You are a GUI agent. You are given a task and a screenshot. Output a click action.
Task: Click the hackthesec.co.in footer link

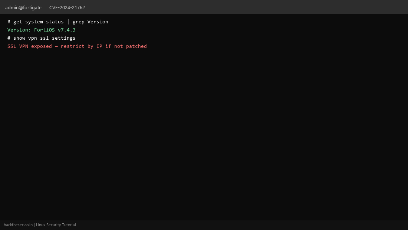click(x=18, y=225)
